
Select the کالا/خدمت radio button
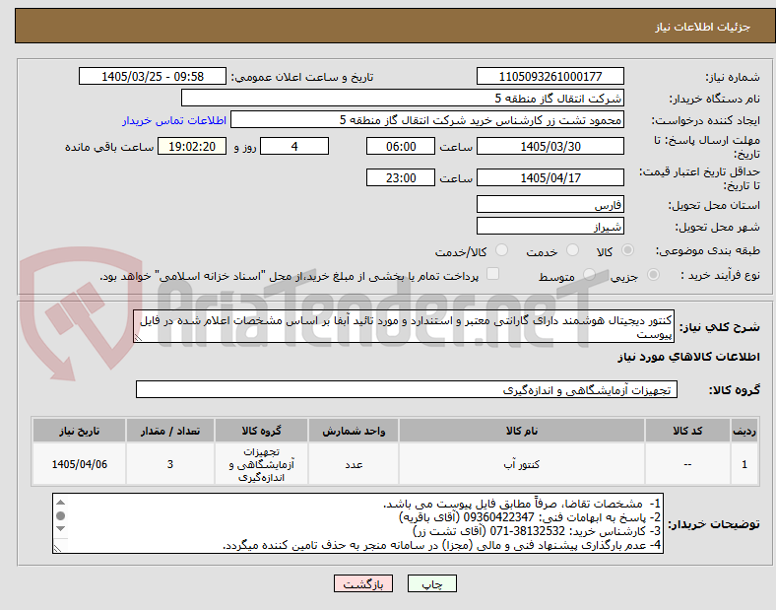[502, 250]
